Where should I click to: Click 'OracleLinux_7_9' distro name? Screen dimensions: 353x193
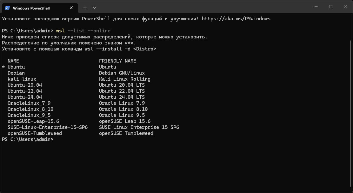[x=29, y=103]
